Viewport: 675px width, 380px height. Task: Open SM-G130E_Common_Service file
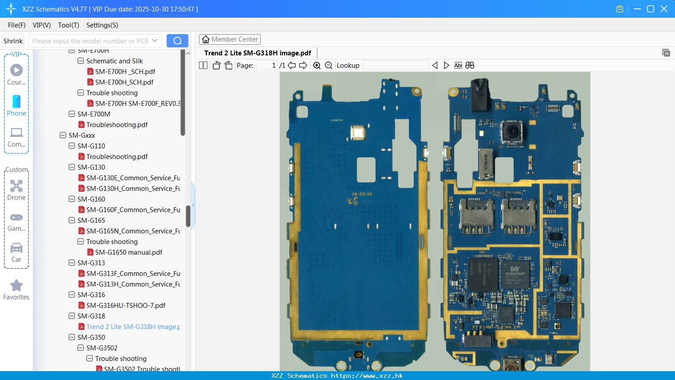pos(129,178)
